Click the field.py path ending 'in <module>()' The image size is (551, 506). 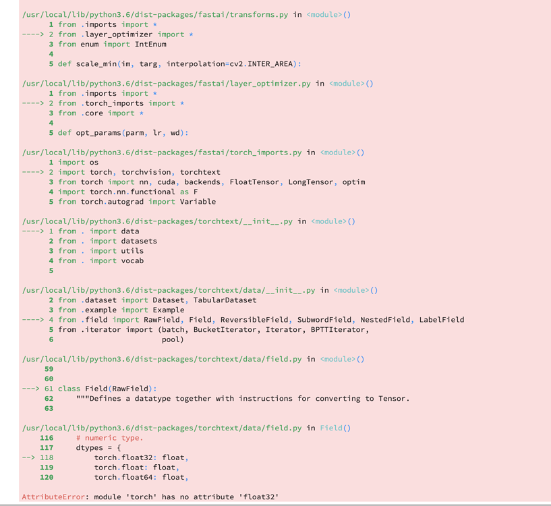[194, 360]
